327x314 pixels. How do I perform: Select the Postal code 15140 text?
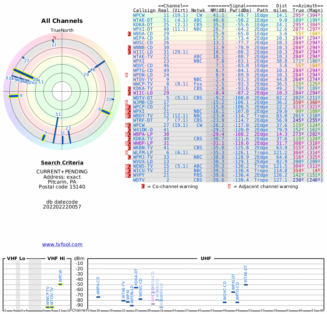click(x=62, y=187)
